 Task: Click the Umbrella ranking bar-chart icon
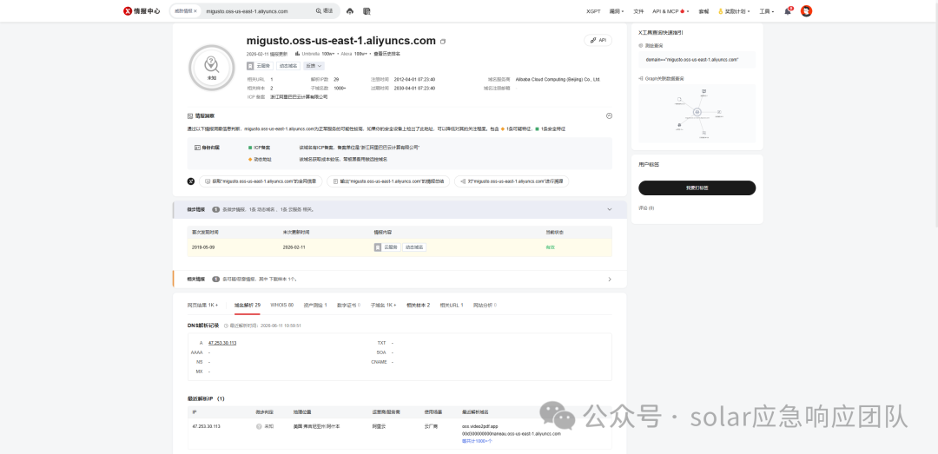coord(297,54)
